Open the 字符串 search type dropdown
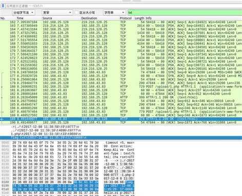Screen dimensions: 242x196 (x=114, y=13)
